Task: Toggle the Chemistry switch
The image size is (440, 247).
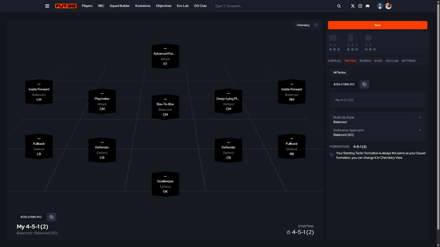Action: click(x=316, y=25)
